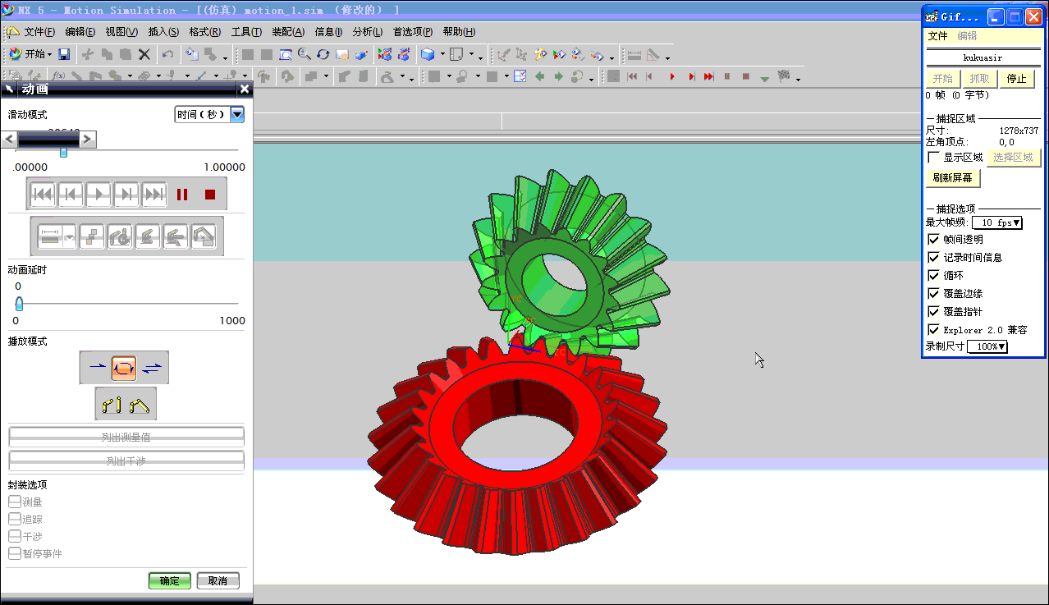
Task: Uncheck 记录时间信息 in Gif window
Action: tap(933, 258)
